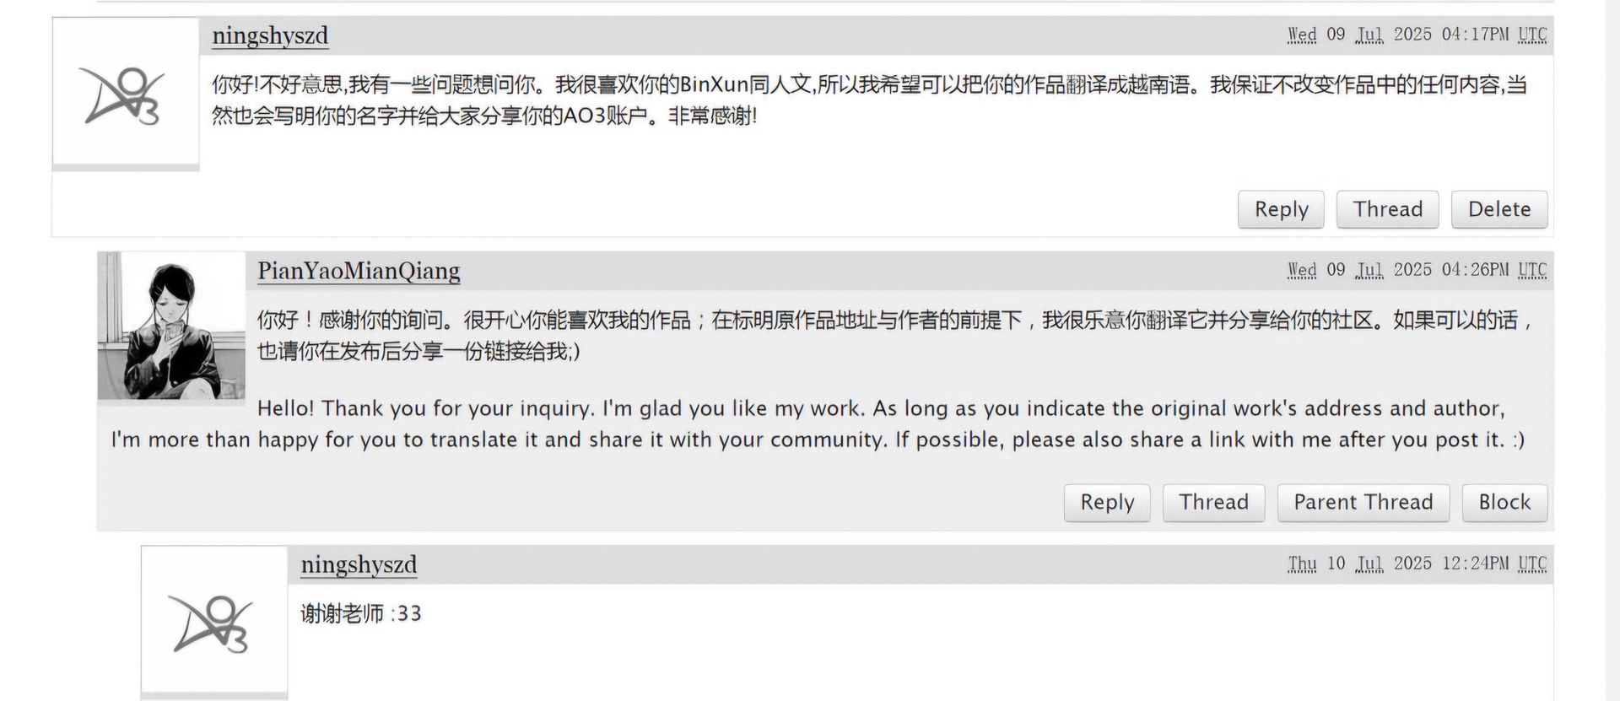Reply to PianYaoMianQiang's comment
The image size is (1620, 701).
tap(1107, 503)
